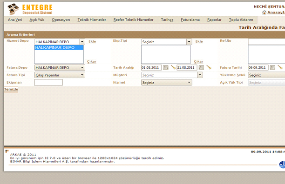This screenshot has height=184, width=285.
Task: Clear Tarih Aralığı end date with broom icon
Action: (x=209, y=67)
